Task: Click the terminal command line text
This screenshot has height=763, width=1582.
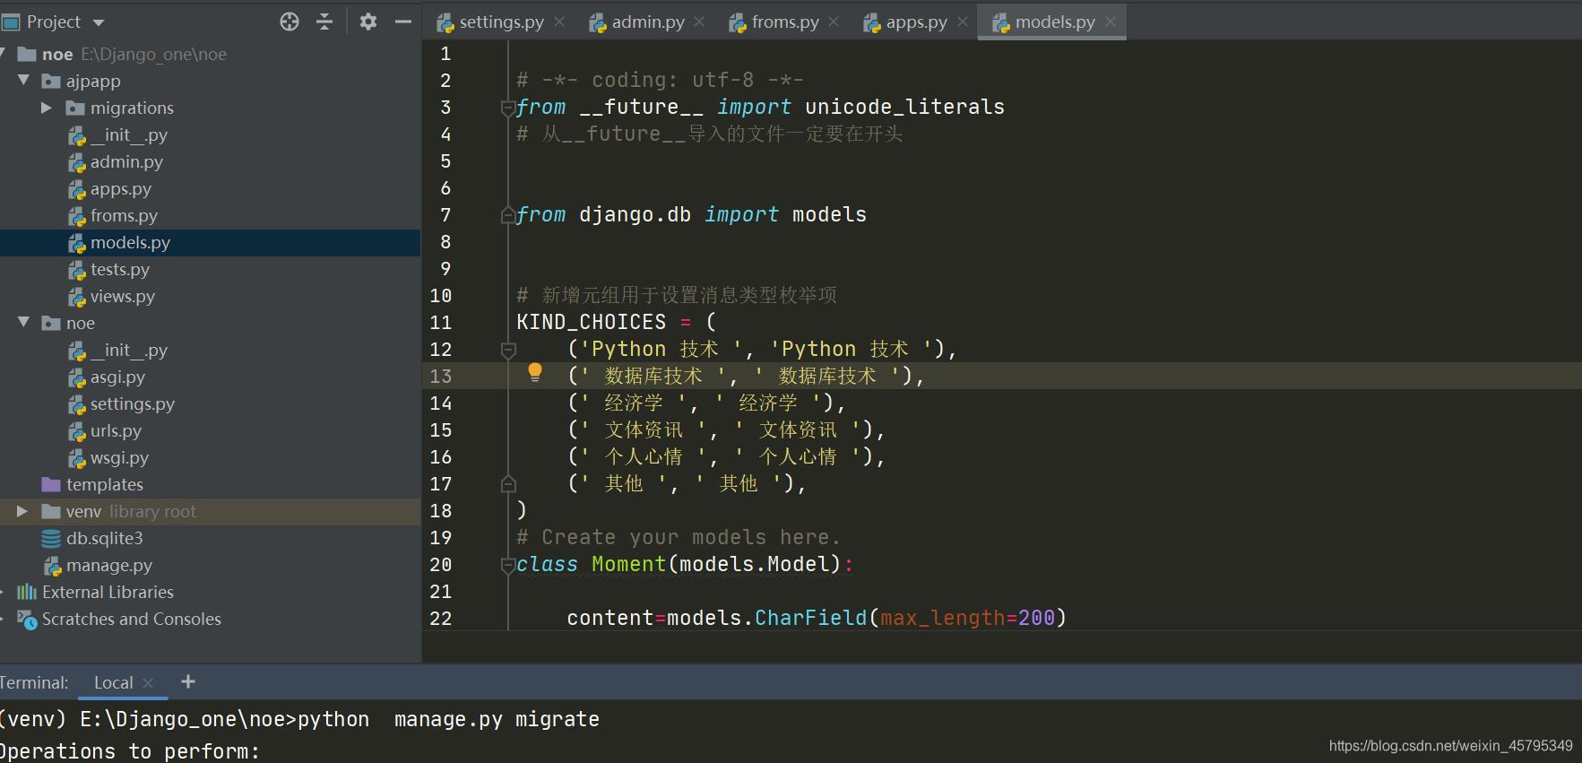Action: click(x=299, y=719)
